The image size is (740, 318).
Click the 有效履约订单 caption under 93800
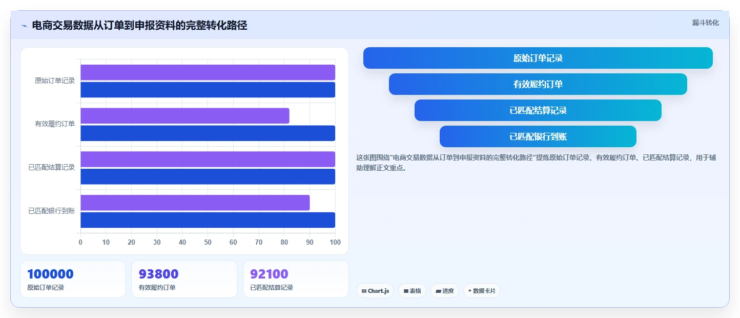[157, 288]
